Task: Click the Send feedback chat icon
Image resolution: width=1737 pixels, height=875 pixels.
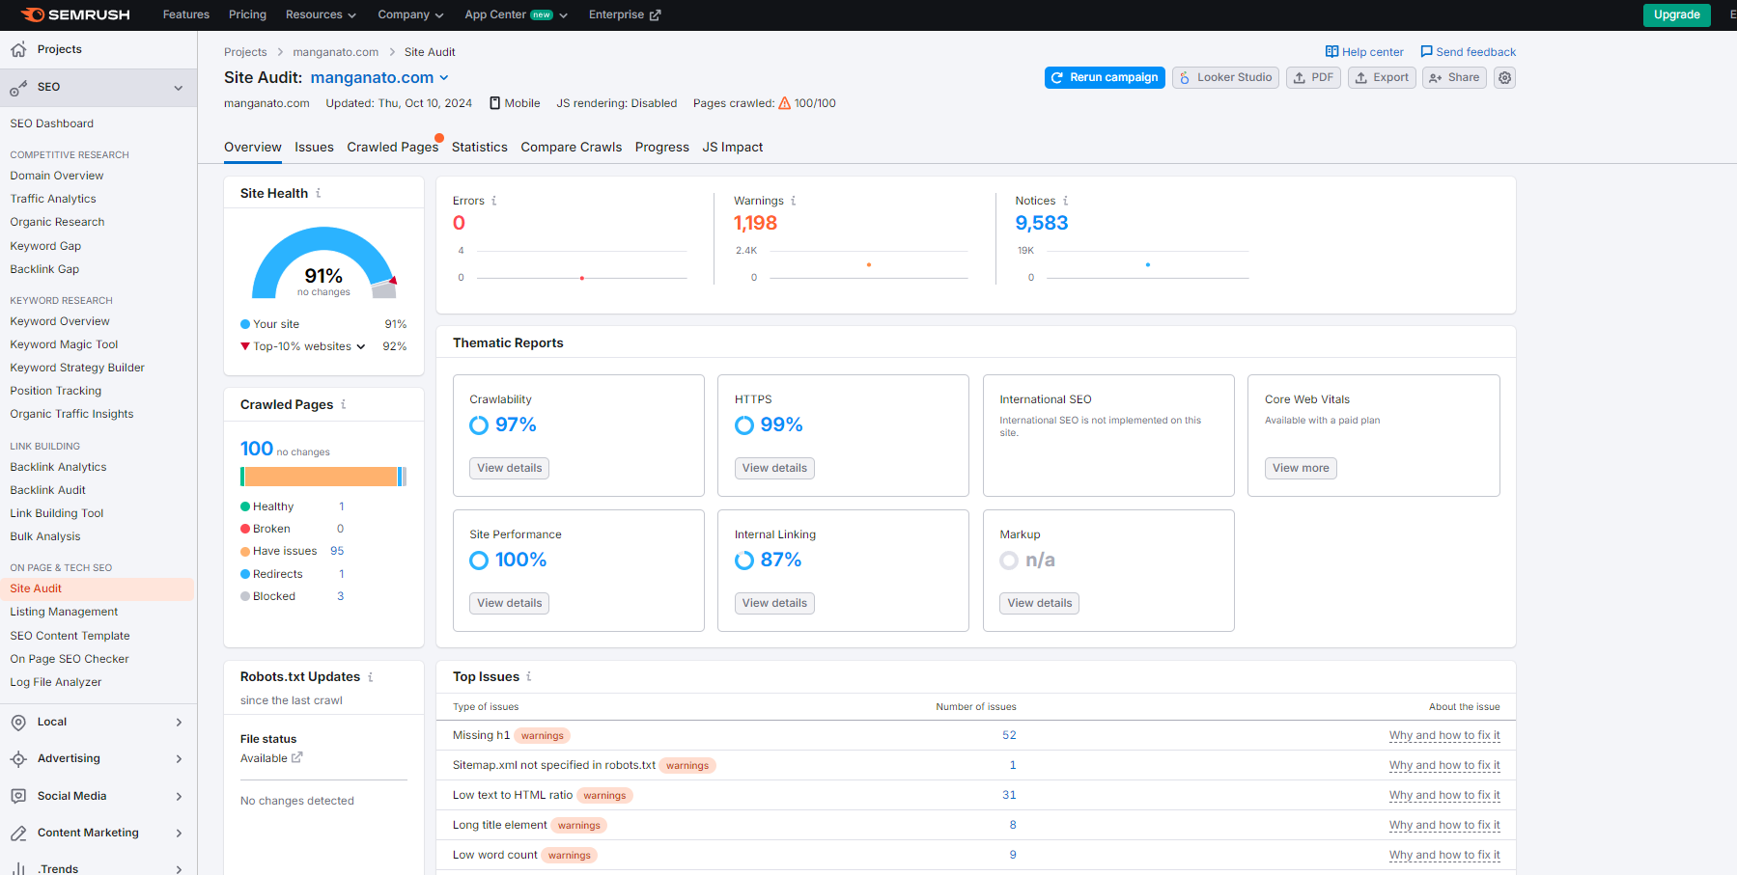Action: (1426, 52)
